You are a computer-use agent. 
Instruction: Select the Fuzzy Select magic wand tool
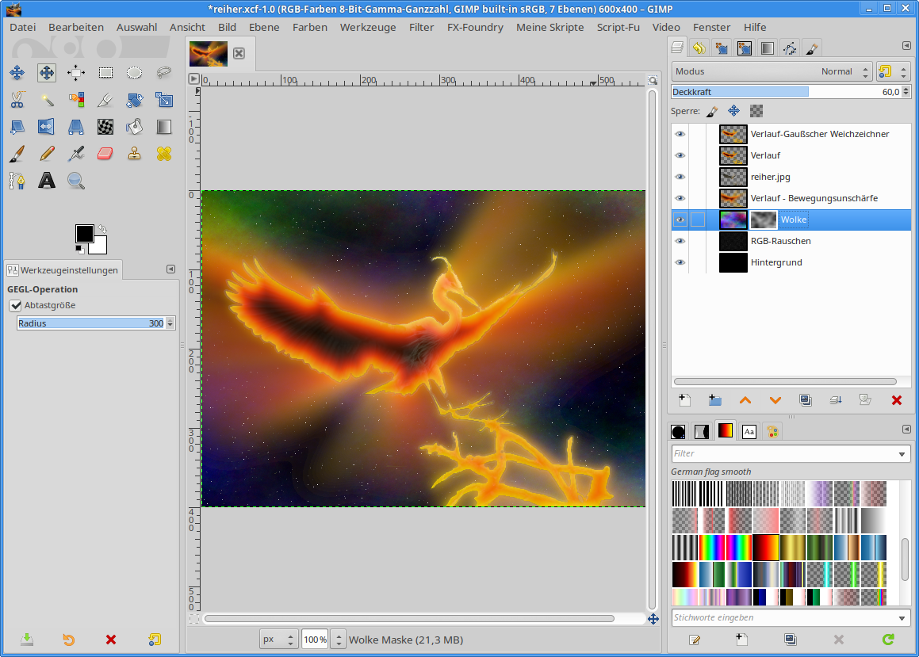pyautogui.click(x=47, y=100)
